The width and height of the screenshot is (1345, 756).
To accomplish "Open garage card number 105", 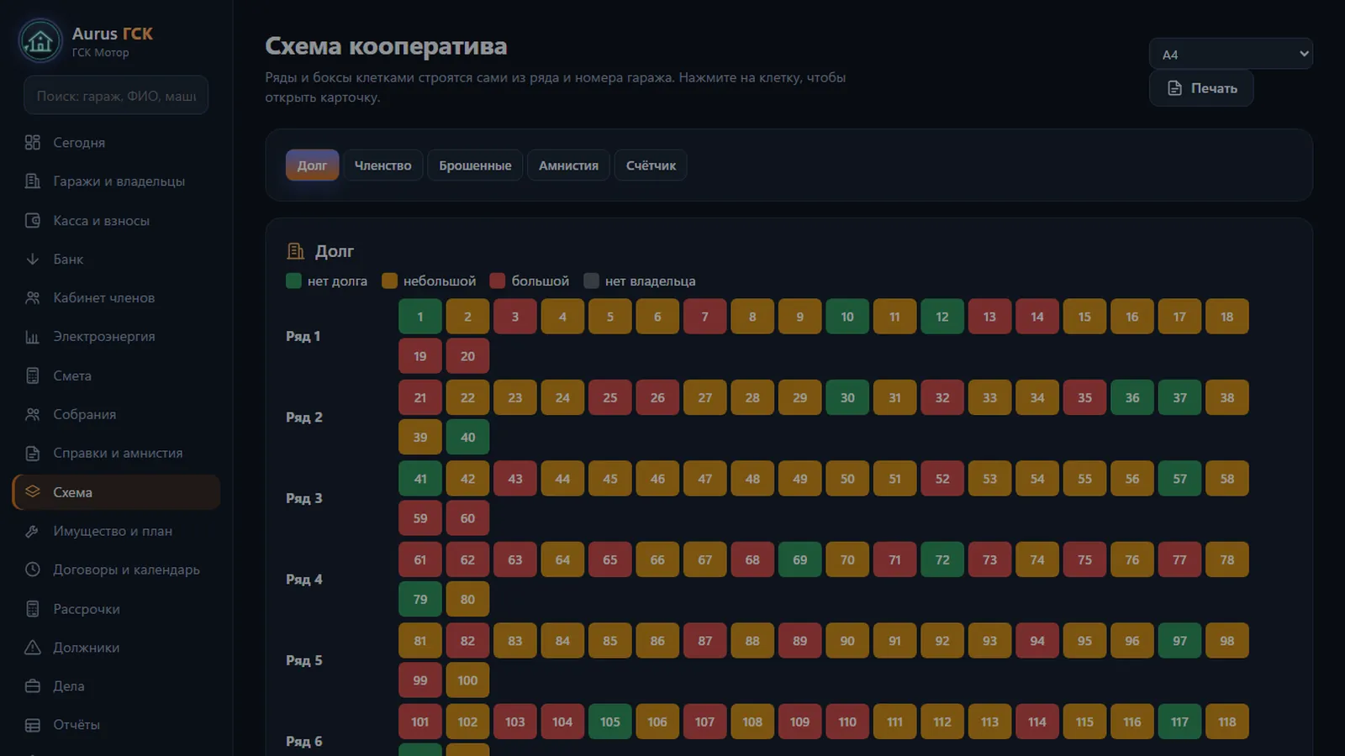I will tap(610, 722).
